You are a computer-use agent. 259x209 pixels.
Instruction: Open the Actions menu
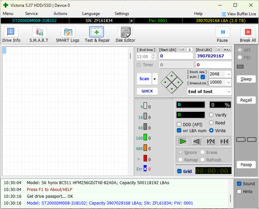[x=60, y=14]
